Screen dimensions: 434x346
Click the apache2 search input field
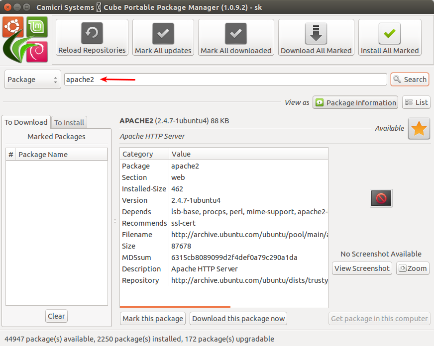pos(225,80)
